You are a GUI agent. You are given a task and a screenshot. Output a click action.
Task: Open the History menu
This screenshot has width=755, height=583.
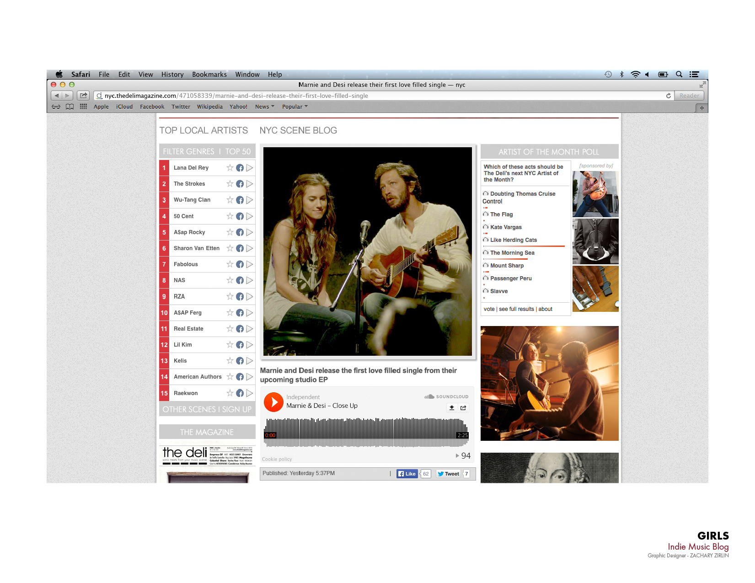pos(172,74)
